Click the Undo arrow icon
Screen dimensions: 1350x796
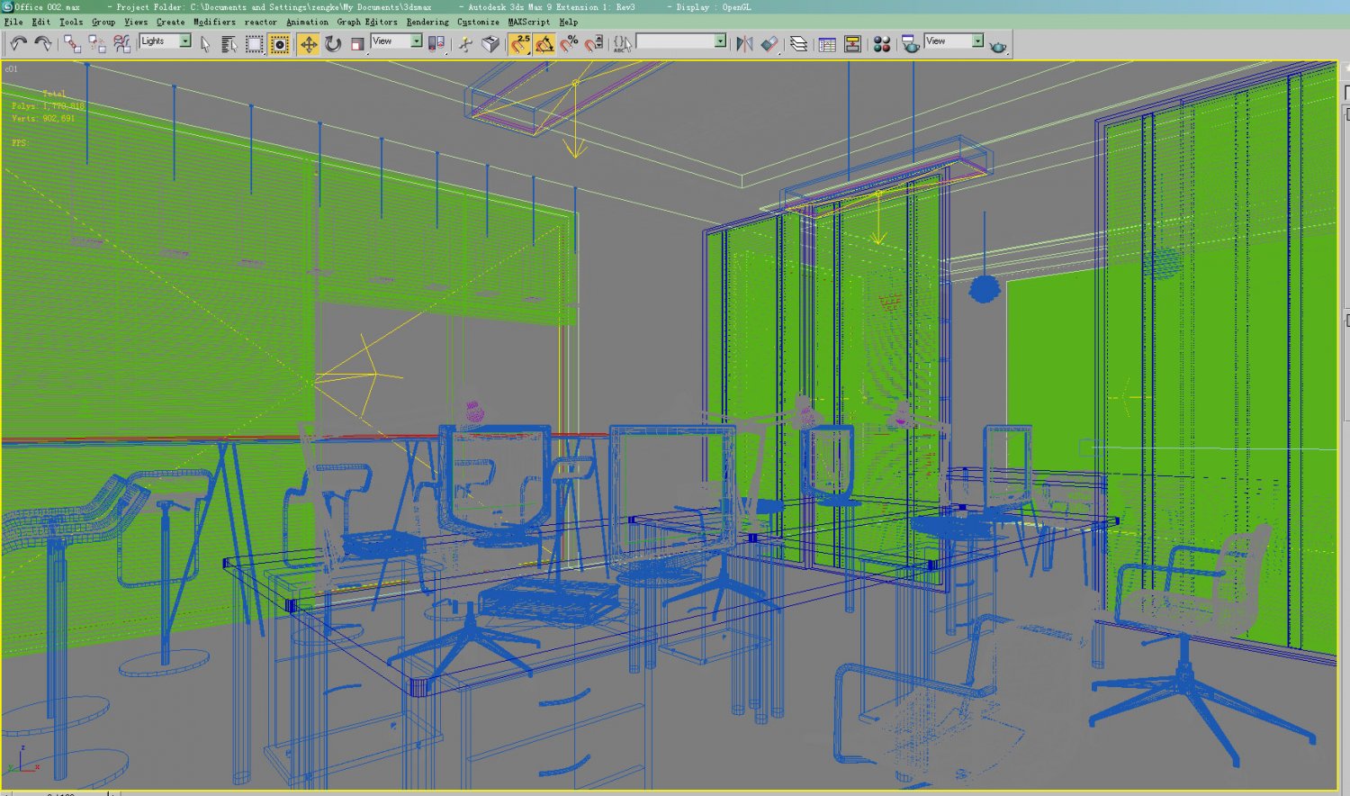click(18, 43)
